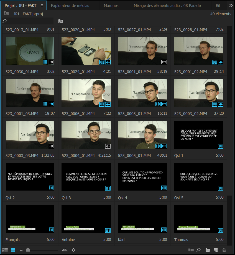Switch to icon view
235x255 pixels.
13,250
